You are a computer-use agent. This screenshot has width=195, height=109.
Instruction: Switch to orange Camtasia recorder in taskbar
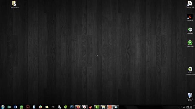coord(110,107)
